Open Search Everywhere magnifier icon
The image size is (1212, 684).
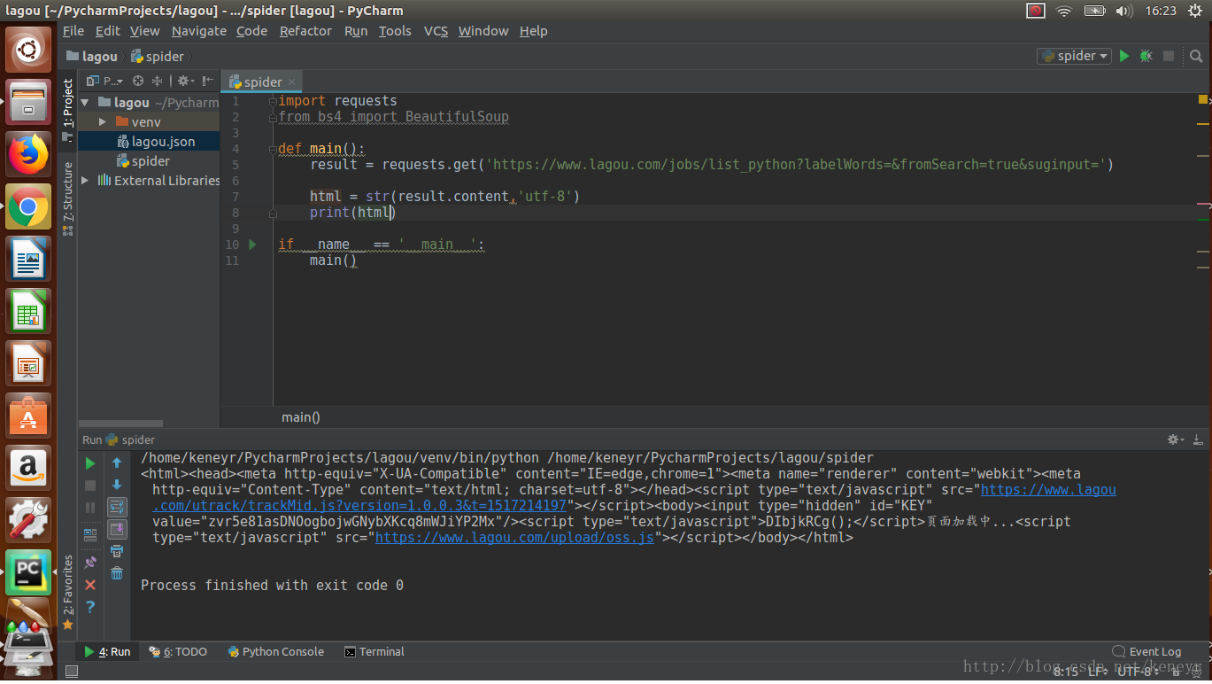[x=1195, y=56]
